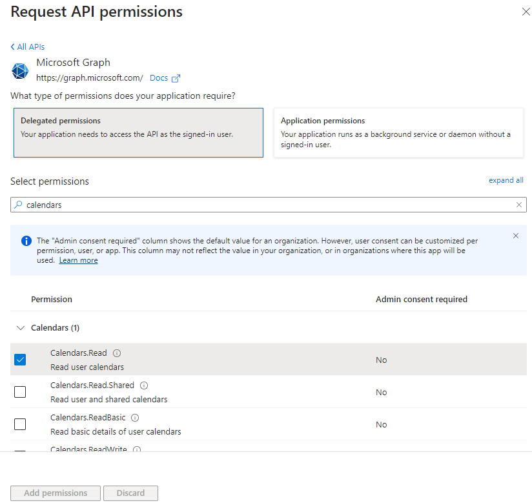The image size is (532, 503).
Task: Click the Microsoft Graph logo icon
Action: [21, 71]
